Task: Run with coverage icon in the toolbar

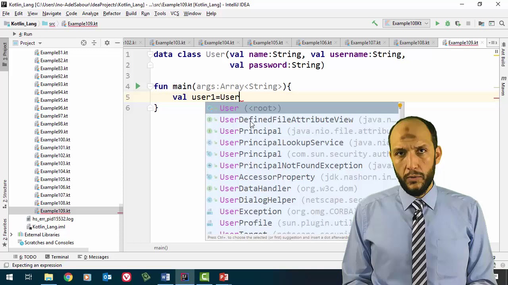Action: tap(458, 24)
